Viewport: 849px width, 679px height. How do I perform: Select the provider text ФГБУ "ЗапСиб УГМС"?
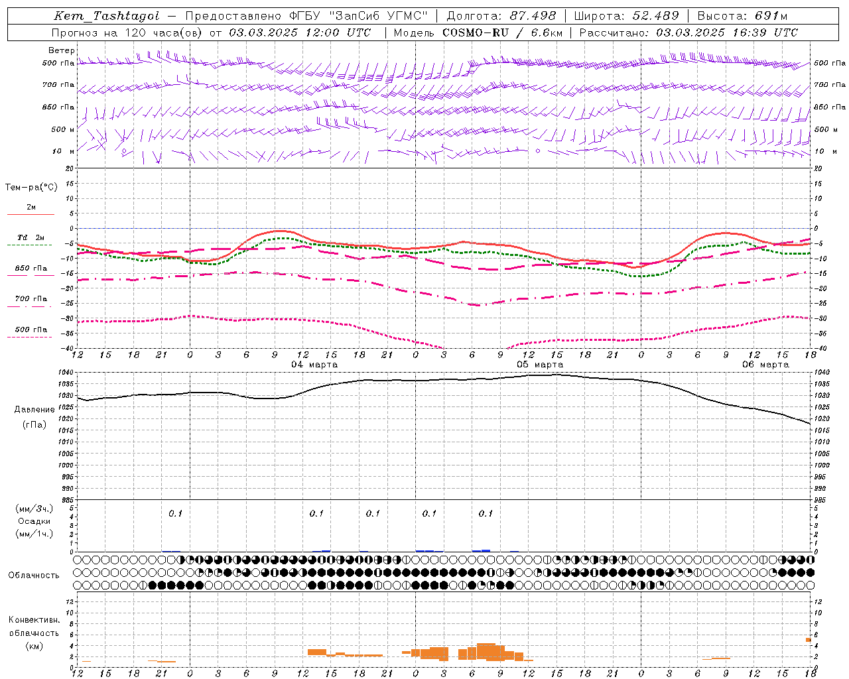pos(359,16)
